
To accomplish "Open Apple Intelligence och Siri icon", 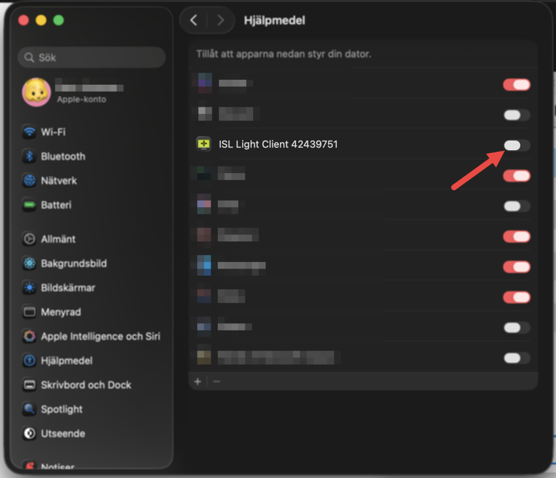I will point(29,336).
